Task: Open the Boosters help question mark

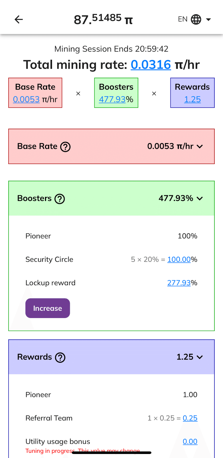Action: coord(59,198)
